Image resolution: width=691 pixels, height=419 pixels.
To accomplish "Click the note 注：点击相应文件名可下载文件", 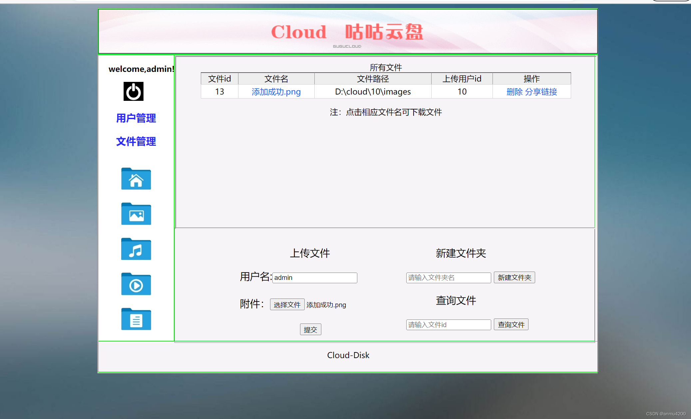I will pyautogui.click(x=386, y=112).
